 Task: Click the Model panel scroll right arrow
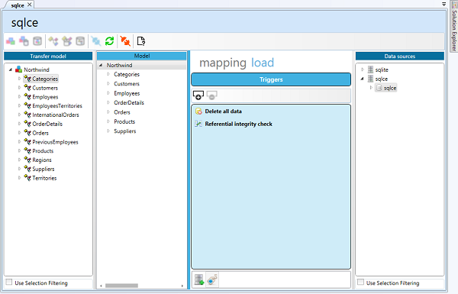(x=182, y=286)
